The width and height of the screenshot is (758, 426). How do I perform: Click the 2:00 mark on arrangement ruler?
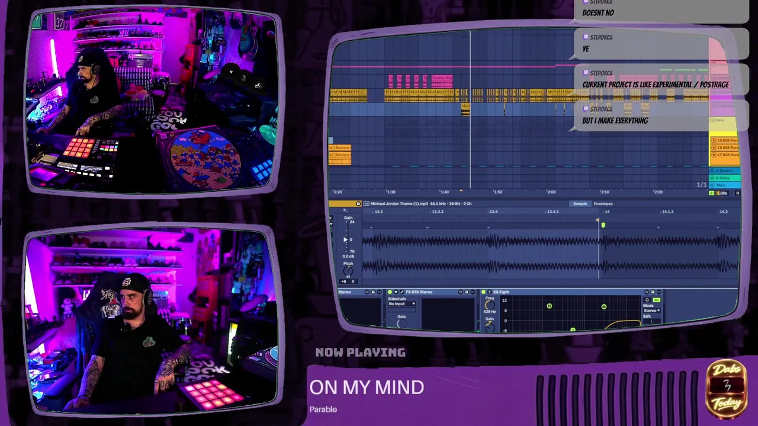(x=551, y=192)
